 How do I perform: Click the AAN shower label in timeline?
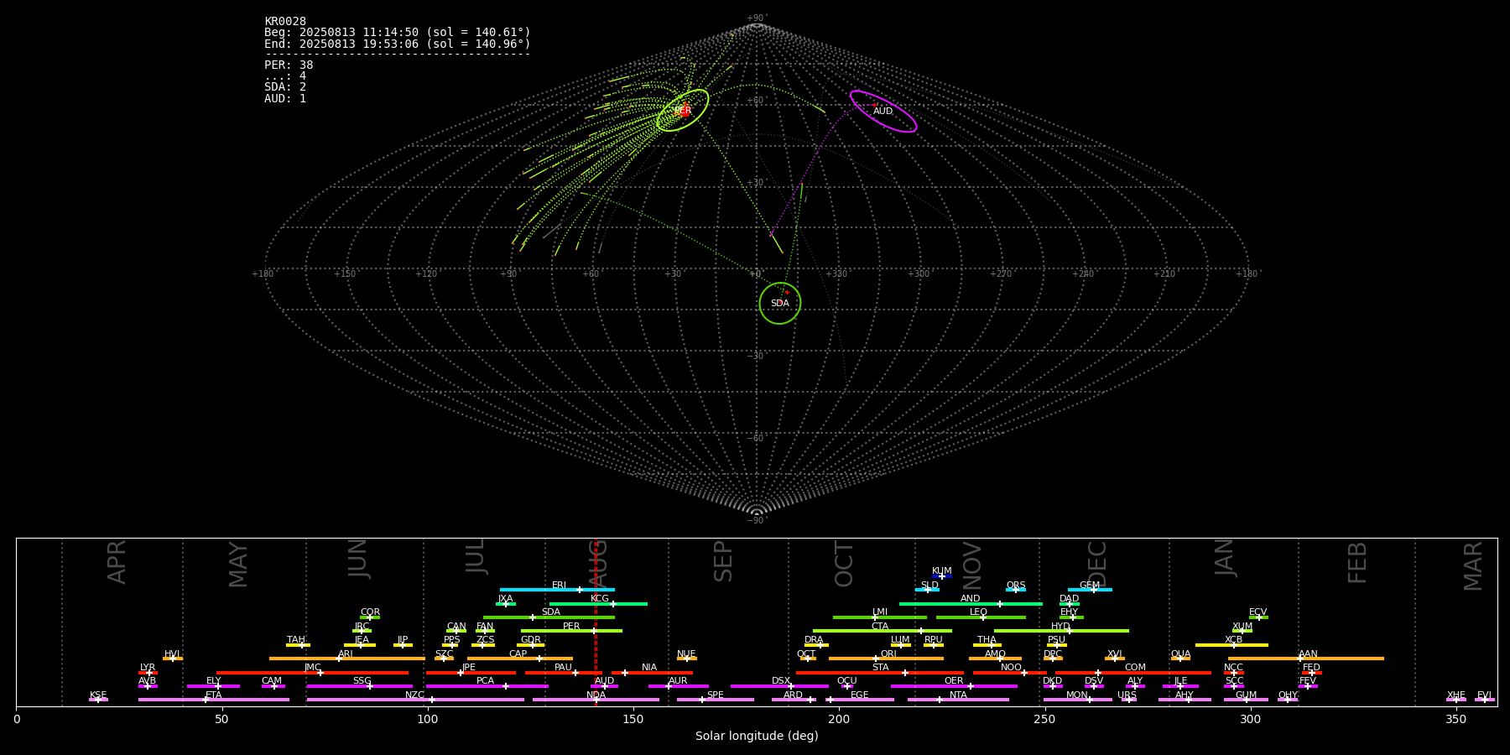click(x=1308, y=654)
